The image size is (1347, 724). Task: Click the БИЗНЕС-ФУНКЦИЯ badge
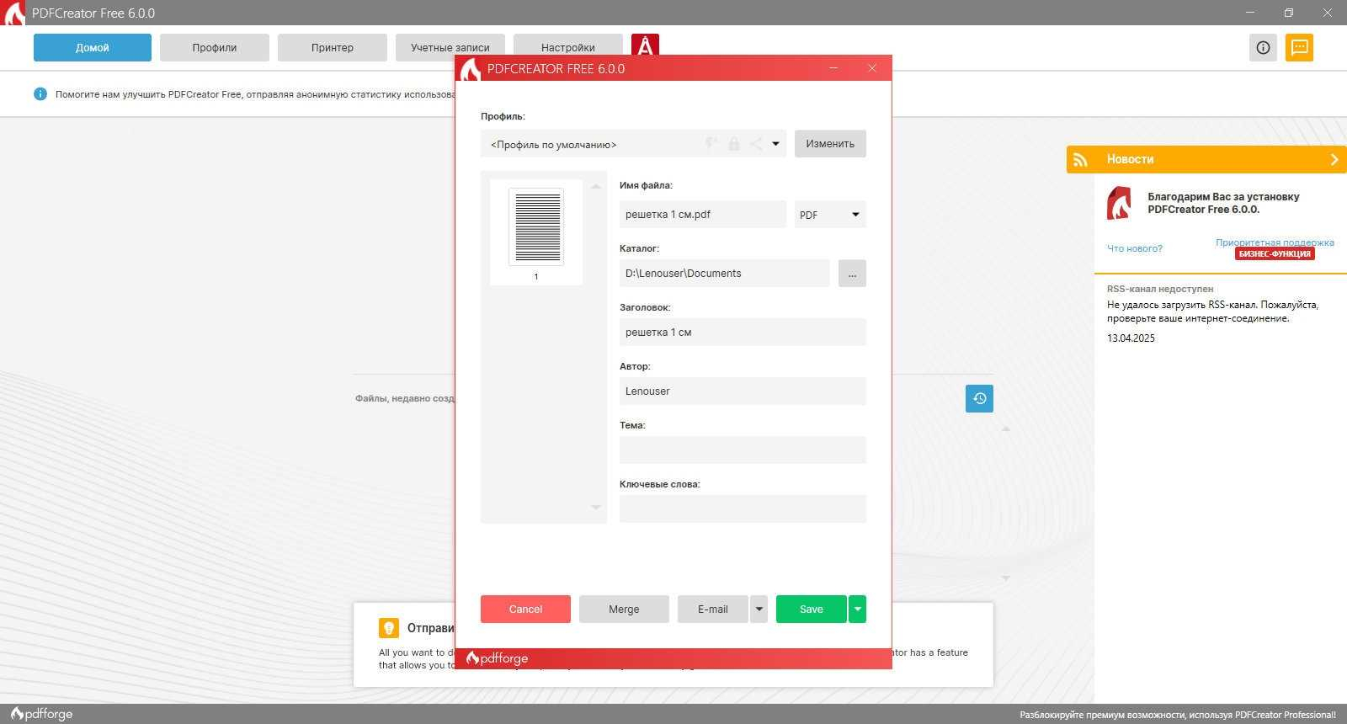(1275, 253)
